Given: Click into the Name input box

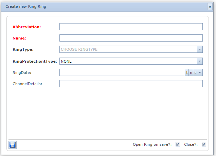Looking at the screenshot, I should [131, 38].
